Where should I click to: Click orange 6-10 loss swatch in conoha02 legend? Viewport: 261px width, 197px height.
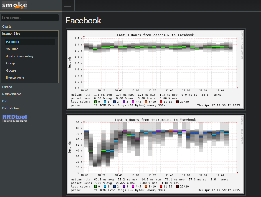(x=146, y=102)
